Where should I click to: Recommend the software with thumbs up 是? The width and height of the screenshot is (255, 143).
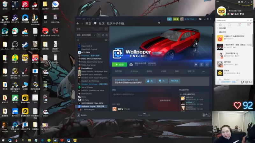point(151,81)
